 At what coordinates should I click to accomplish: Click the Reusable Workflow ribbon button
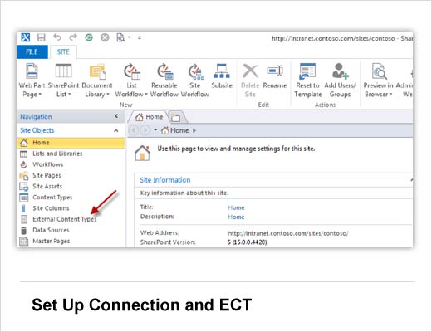(164, 81)
